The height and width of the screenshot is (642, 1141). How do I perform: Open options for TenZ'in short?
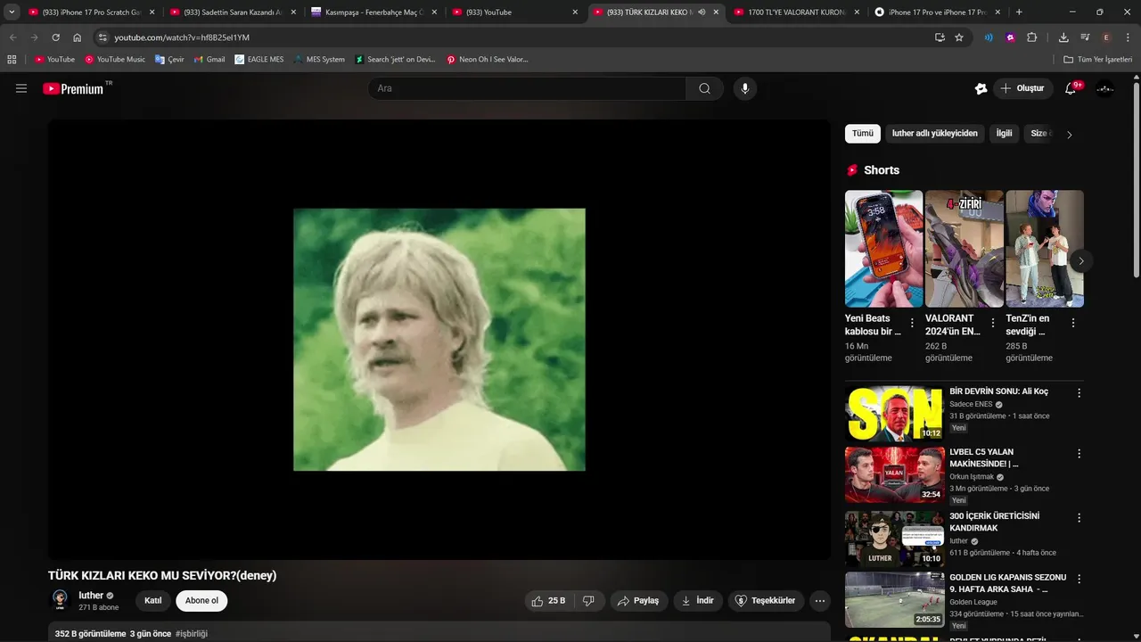coord(1073,323)
